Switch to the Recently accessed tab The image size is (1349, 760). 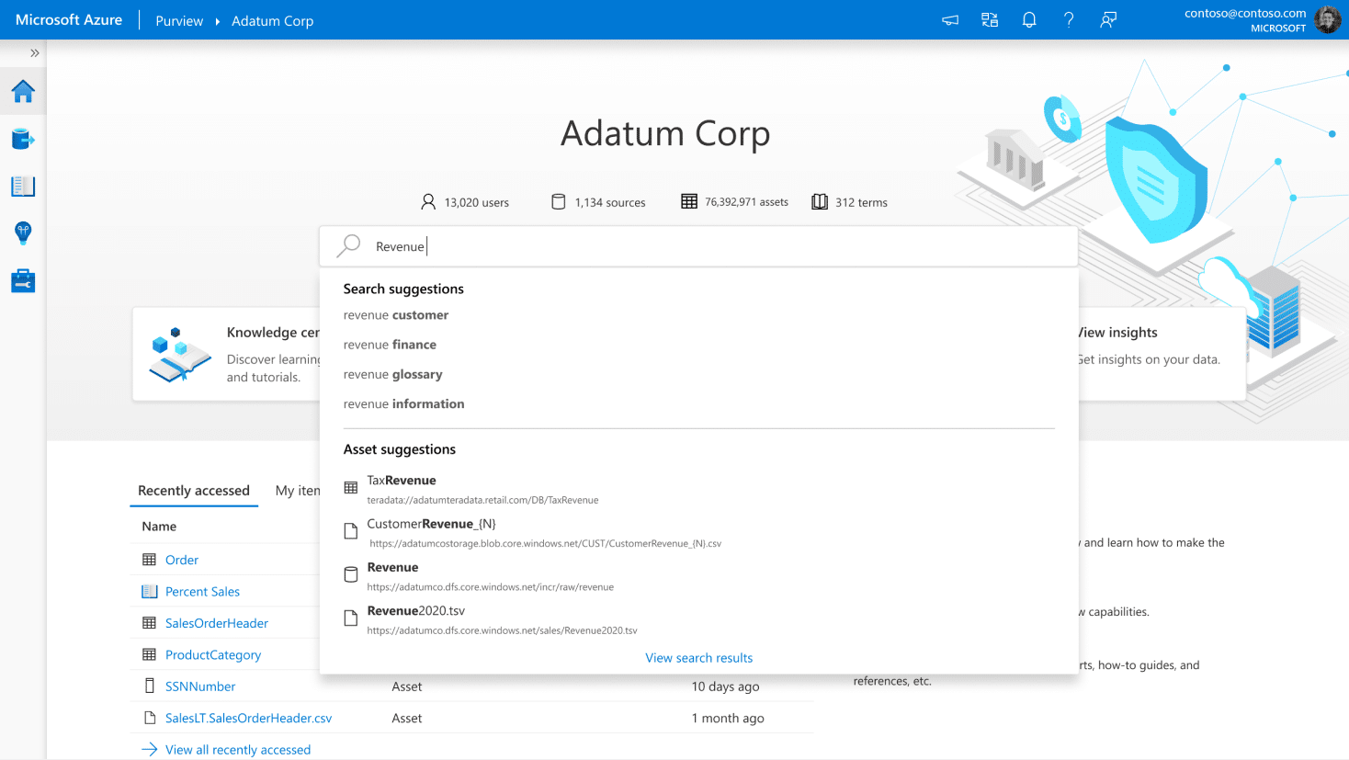(194, 491)
